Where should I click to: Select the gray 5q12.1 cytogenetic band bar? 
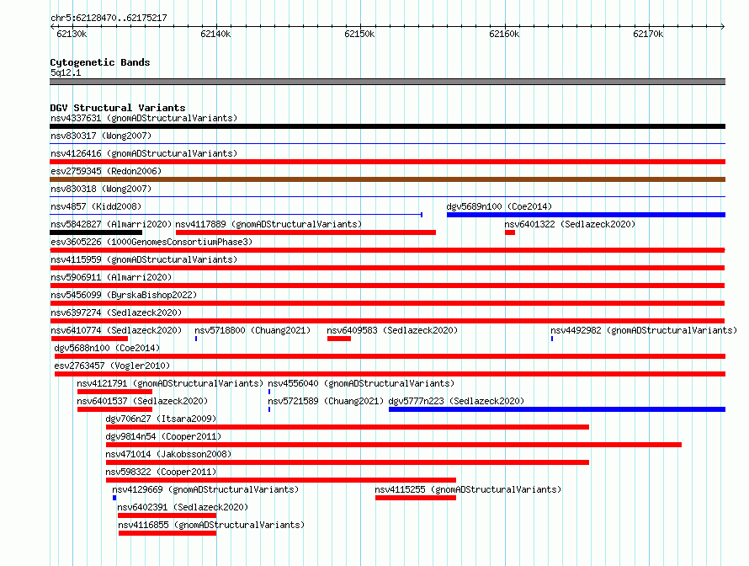click(387, 82)
